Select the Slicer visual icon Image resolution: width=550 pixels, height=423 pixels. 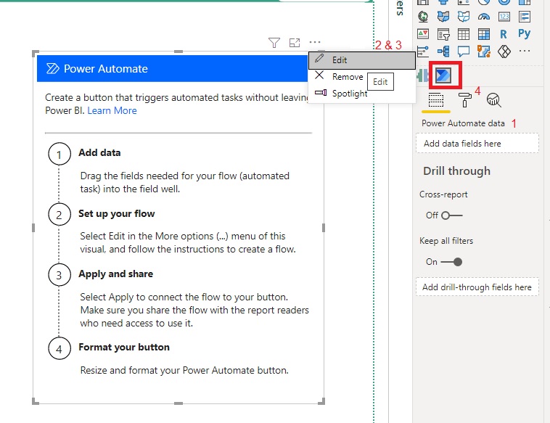443,34
